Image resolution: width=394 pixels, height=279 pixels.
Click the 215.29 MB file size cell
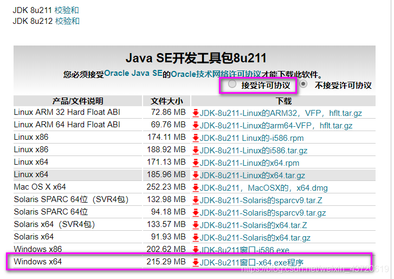(166, 262)
